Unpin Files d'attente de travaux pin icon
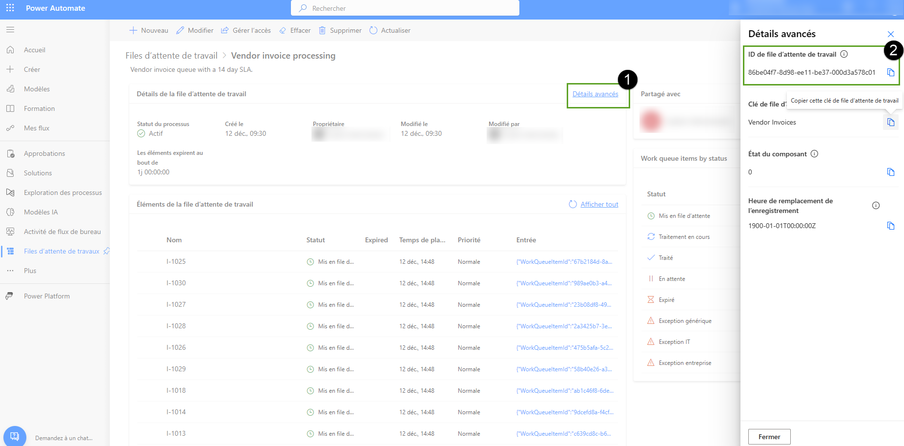 coord(106,251)
